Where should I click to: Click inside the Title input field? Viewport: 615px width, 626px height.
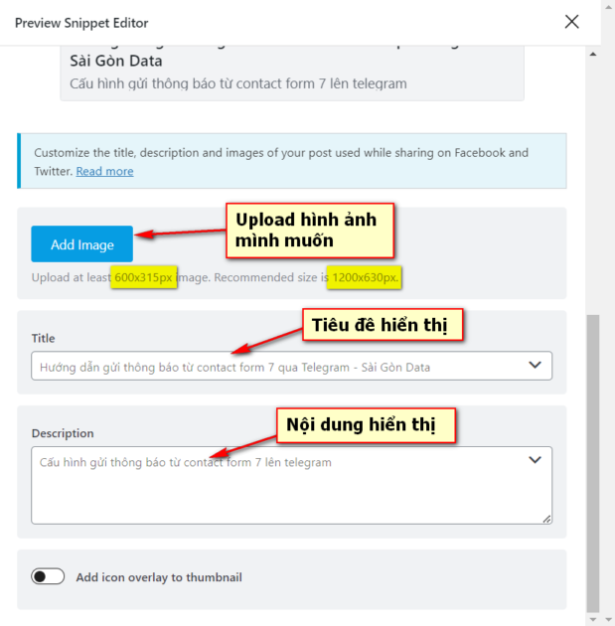[292, 366]
